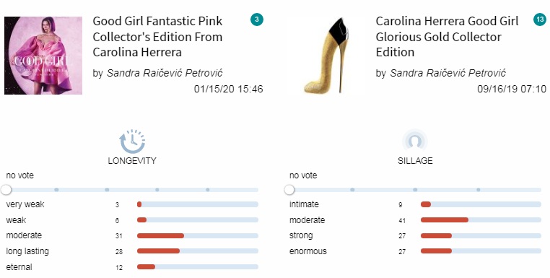Viewport: 550px width, 278px height.
Task: Click the sillage icon
Action: [415, 141]
